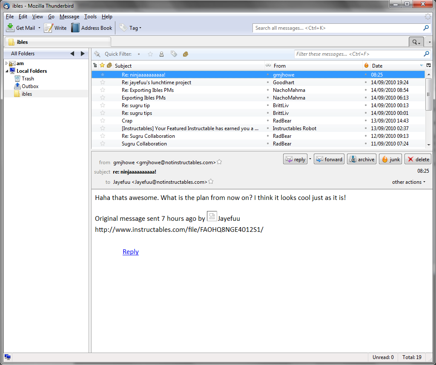Viewport: 436px width, 365px height.
Task: Open Re: Exporting Ibles PMs message
Action: (x=258, y=90)
